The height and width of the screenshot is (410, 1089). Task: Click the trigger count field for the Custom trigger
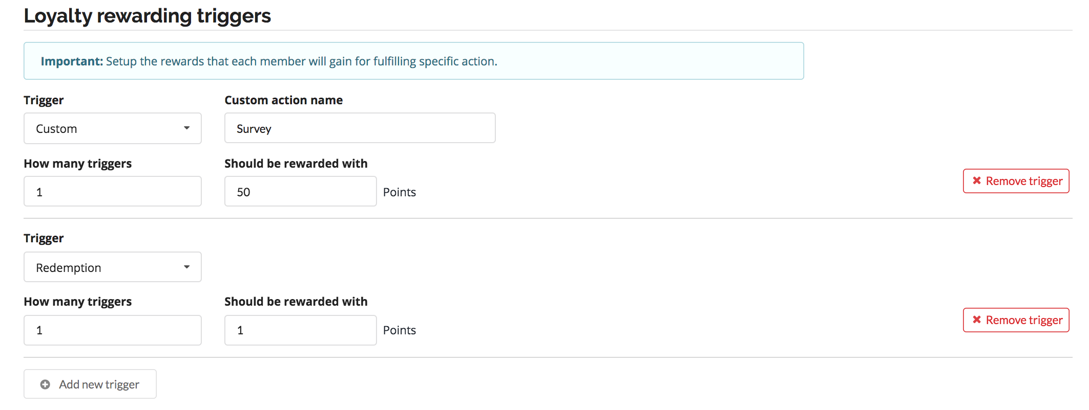[x=112, y=192]
